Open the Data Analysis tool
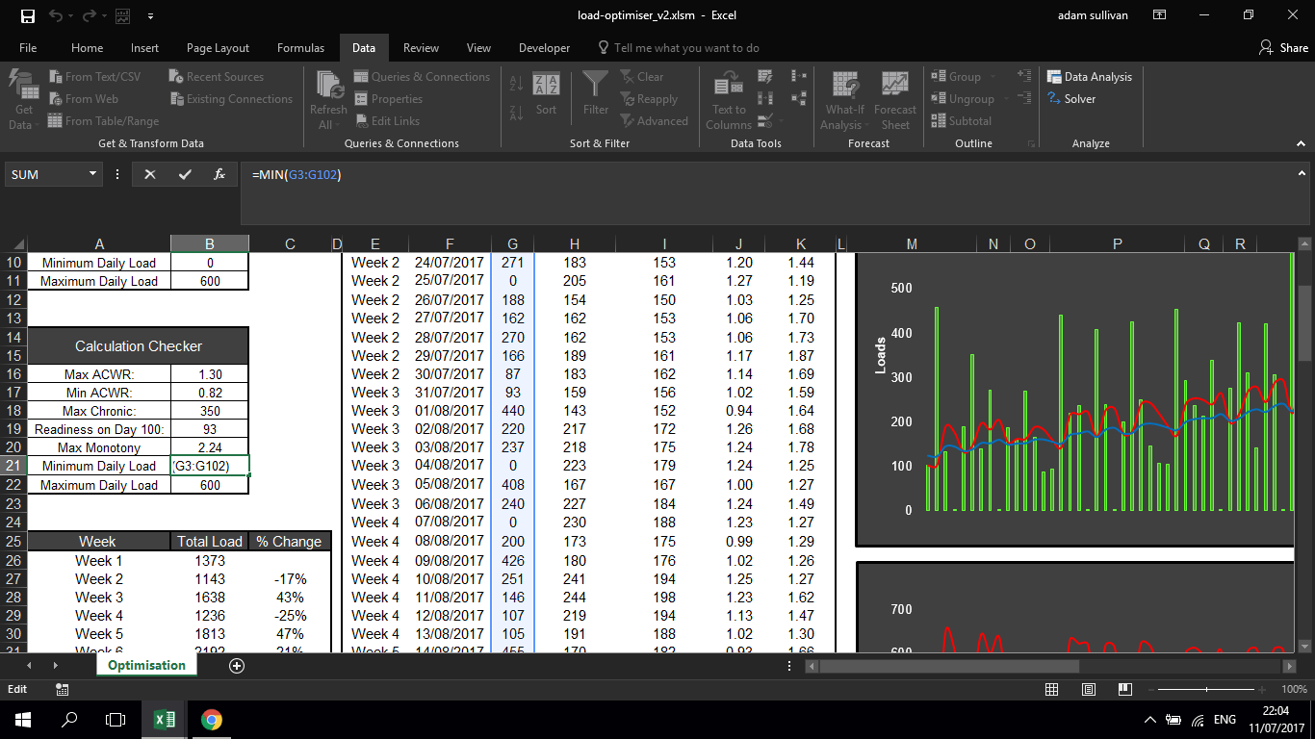Viewport: 1315px width, 739px height. click(1090, 77)
